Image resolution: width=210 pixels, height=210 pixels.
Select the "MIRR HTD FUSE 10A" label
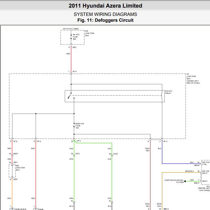coord(80,126)
